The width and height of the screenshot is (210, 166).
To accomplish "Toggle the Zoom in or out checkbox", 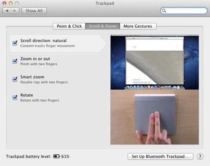I will pos(15,61).
